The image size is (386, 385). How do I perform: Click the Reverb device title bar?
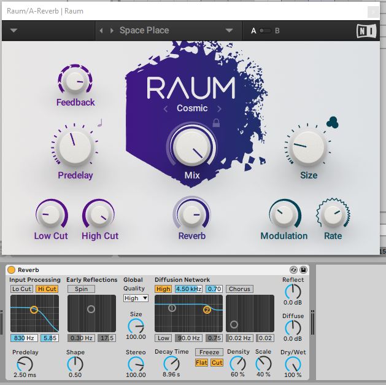(158, 270)
